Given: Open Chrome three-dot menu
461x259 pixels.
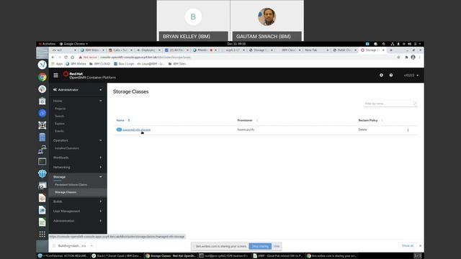Looking at the screenshot, I should click(x=420, y=58).
